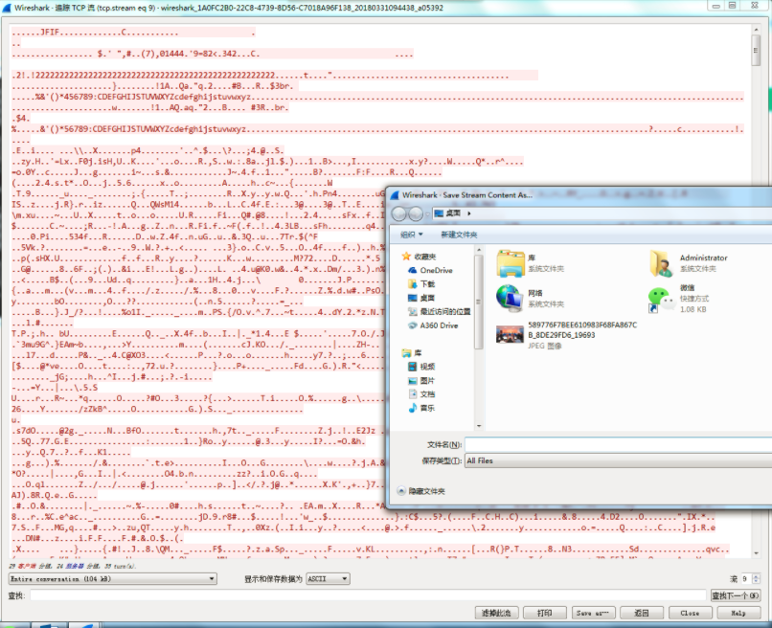Click the Wireshark icon in the save dialog title
Screen dimensions: 772x628
(x=395, y=195)
